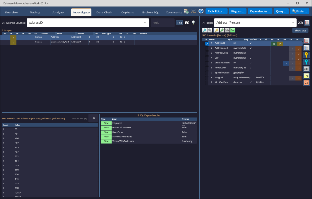The height and width of the screenshot is (199, 312).
Task: Click the I badge on the City row
Action: [292, 58]
